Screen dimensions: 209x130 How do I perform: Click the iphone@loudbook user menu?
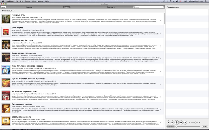[x=196, y=1]
